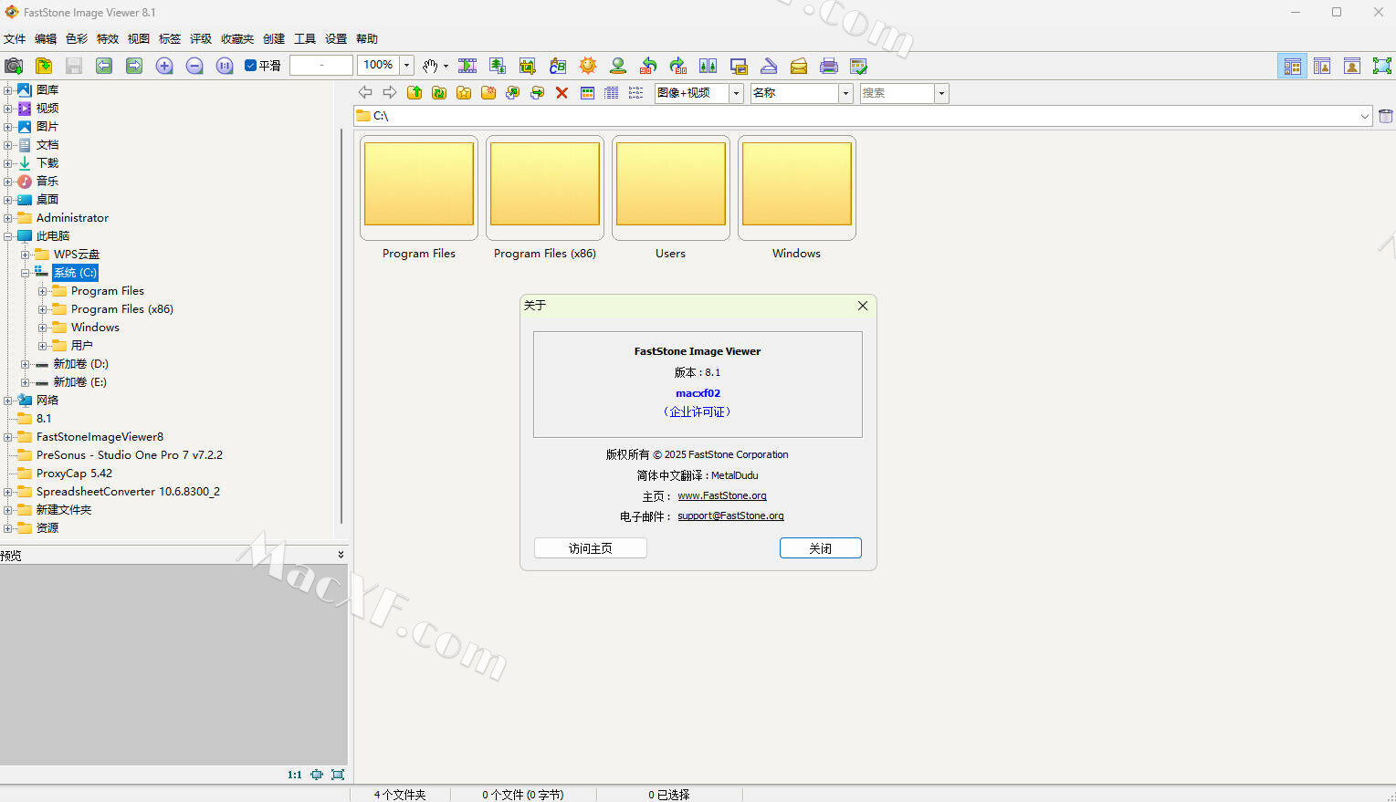Select the third single-image layout button

point(1352,66)
